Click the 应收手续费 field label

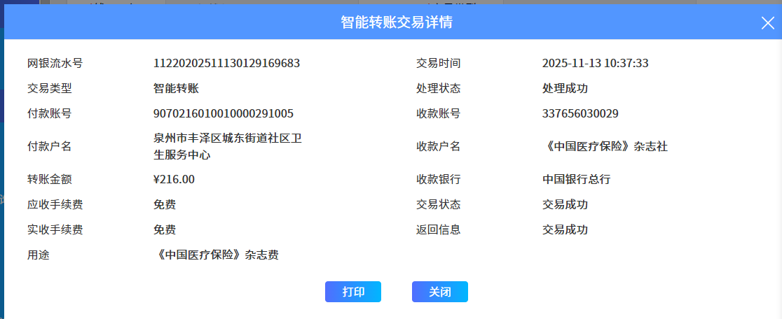click(55, 205)
